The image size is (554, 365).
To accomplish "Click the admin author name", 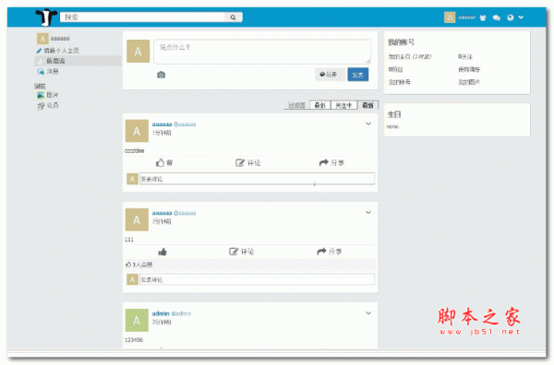I will click(x=161, y=313).
